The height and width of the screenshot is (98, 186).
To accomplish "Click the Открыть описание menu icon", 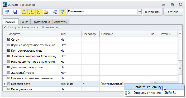I will pyautogui.click(x=127, y=93).
